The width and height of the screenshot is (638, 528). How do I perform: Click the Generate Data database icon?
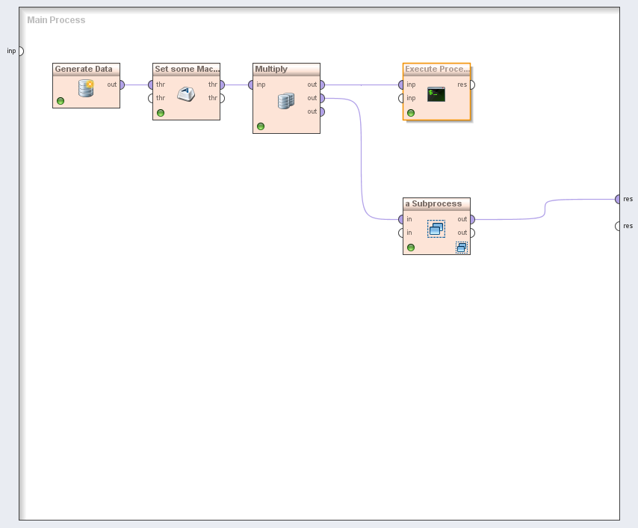click(x=86, y=89)
